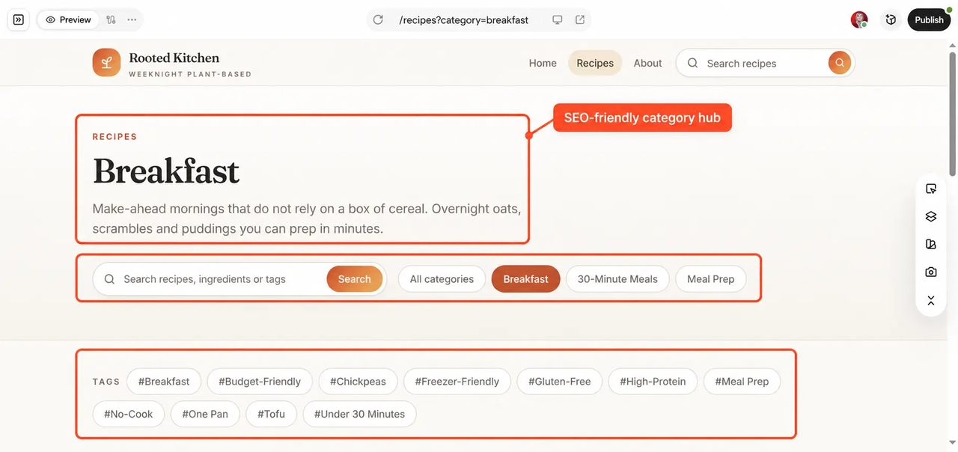958x452 pixels.
Task: Select the 30-Minute Meals category filter
Action: click(617, 279)
